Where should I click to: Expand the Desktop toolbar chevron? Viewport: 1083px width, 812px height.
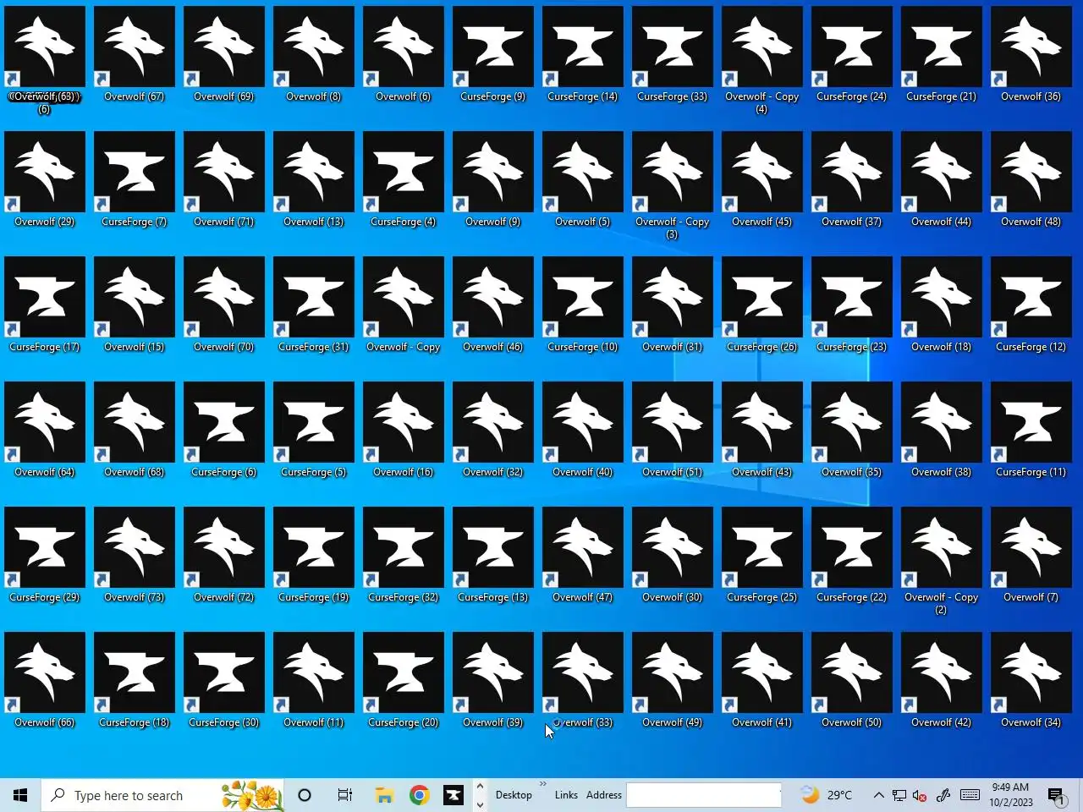(x=543, y=784)
